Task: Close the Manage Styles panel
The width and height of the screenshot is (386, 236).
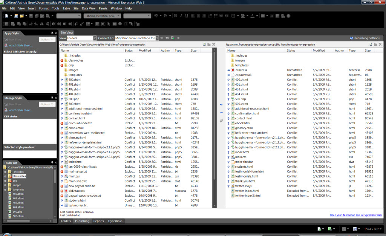Action: (56, 98)
